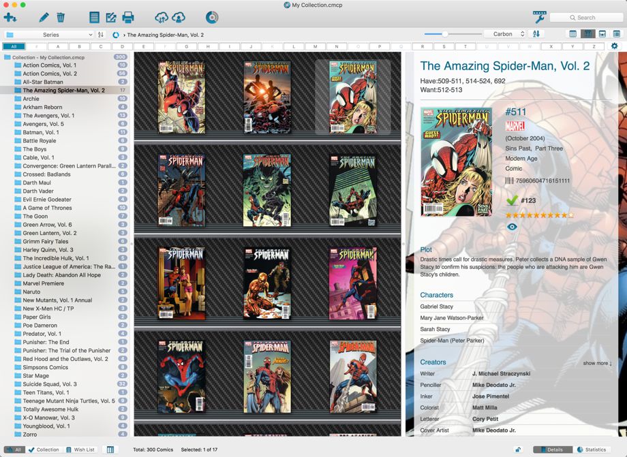This screenshot has height=457, width=627.
Task: Filter series by letter S
Action: point(444,46)
